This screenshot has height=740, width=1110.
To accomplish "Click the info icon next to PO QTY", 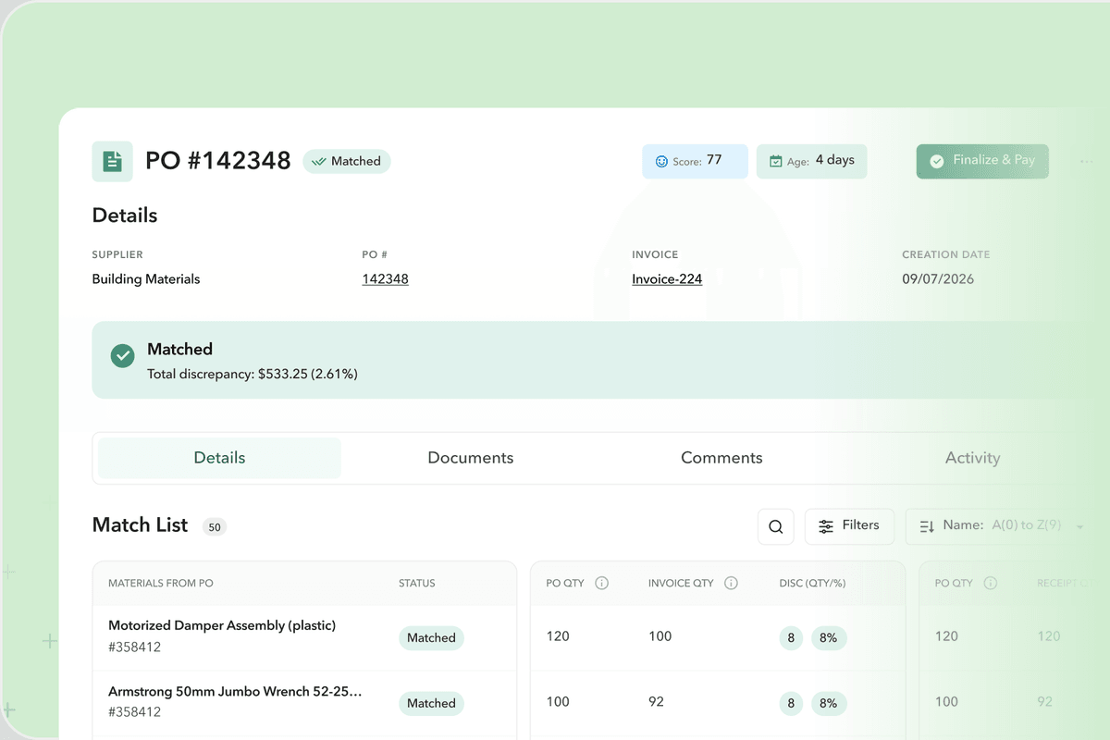I will 601,583.
